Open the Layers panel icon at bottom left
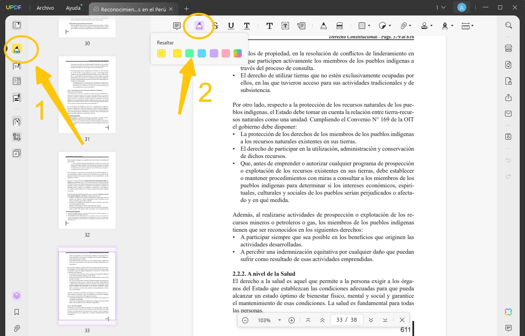525x336 pixels. pos(17,296)
